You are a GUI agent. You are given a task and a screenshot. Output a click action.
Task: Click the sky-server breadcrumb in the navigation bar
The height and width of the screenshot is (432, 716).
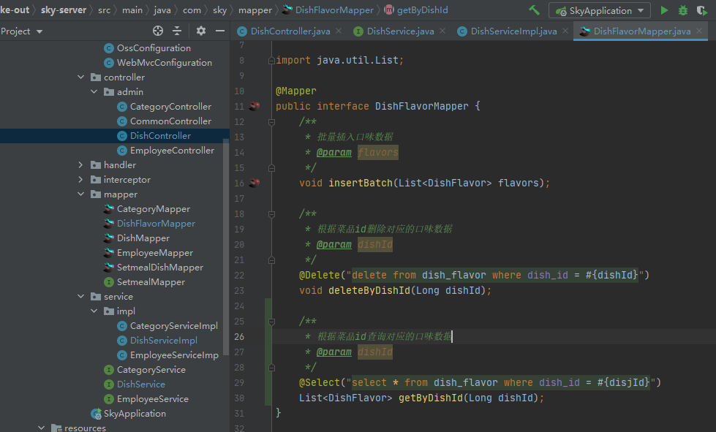tap(63, 10)
